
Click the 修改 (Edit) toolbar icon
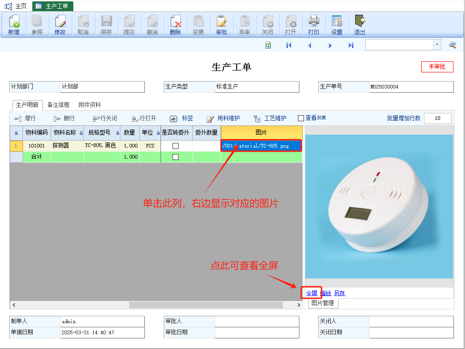(60, 25)
